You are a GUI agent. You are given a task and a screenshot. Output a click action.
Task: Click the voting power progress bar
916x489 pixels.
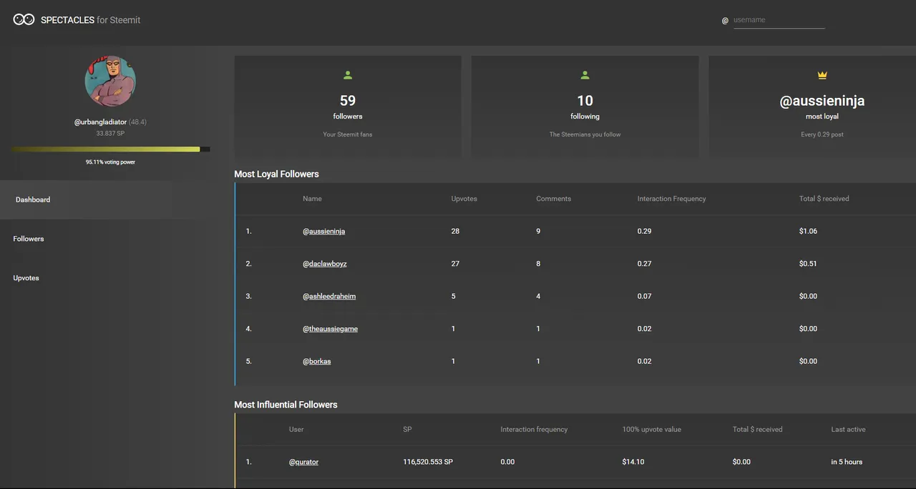[x=110, y=149]
